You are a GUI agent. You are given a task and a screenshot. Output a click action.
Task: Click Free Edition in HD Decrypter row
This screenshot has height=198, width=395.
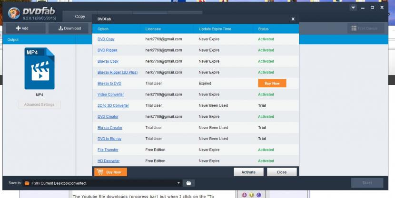pyautogui.click(x=155, y=161)
